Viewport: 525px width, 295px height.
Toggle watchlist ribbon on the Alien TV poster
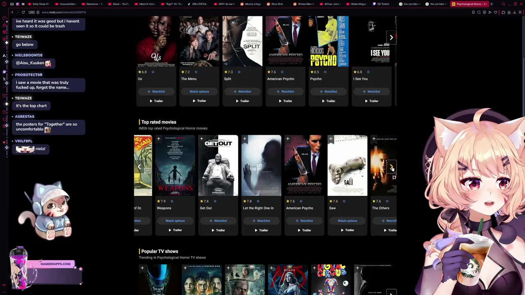point(142,268)
